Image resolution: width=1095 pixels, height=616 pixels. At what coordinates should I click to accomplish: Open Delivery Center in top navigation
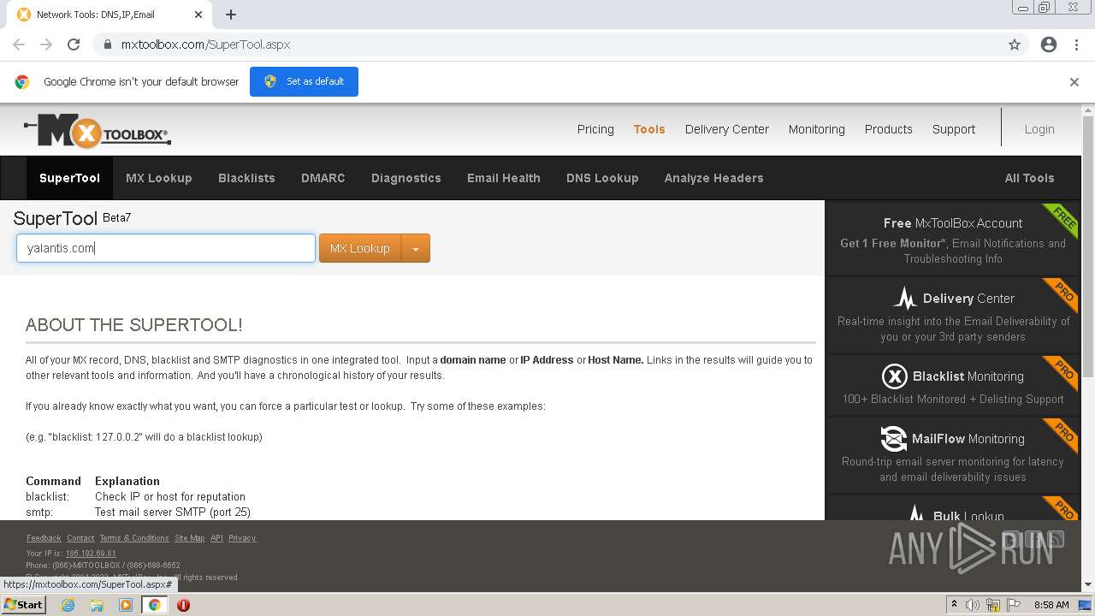click(x=727, y=129)
